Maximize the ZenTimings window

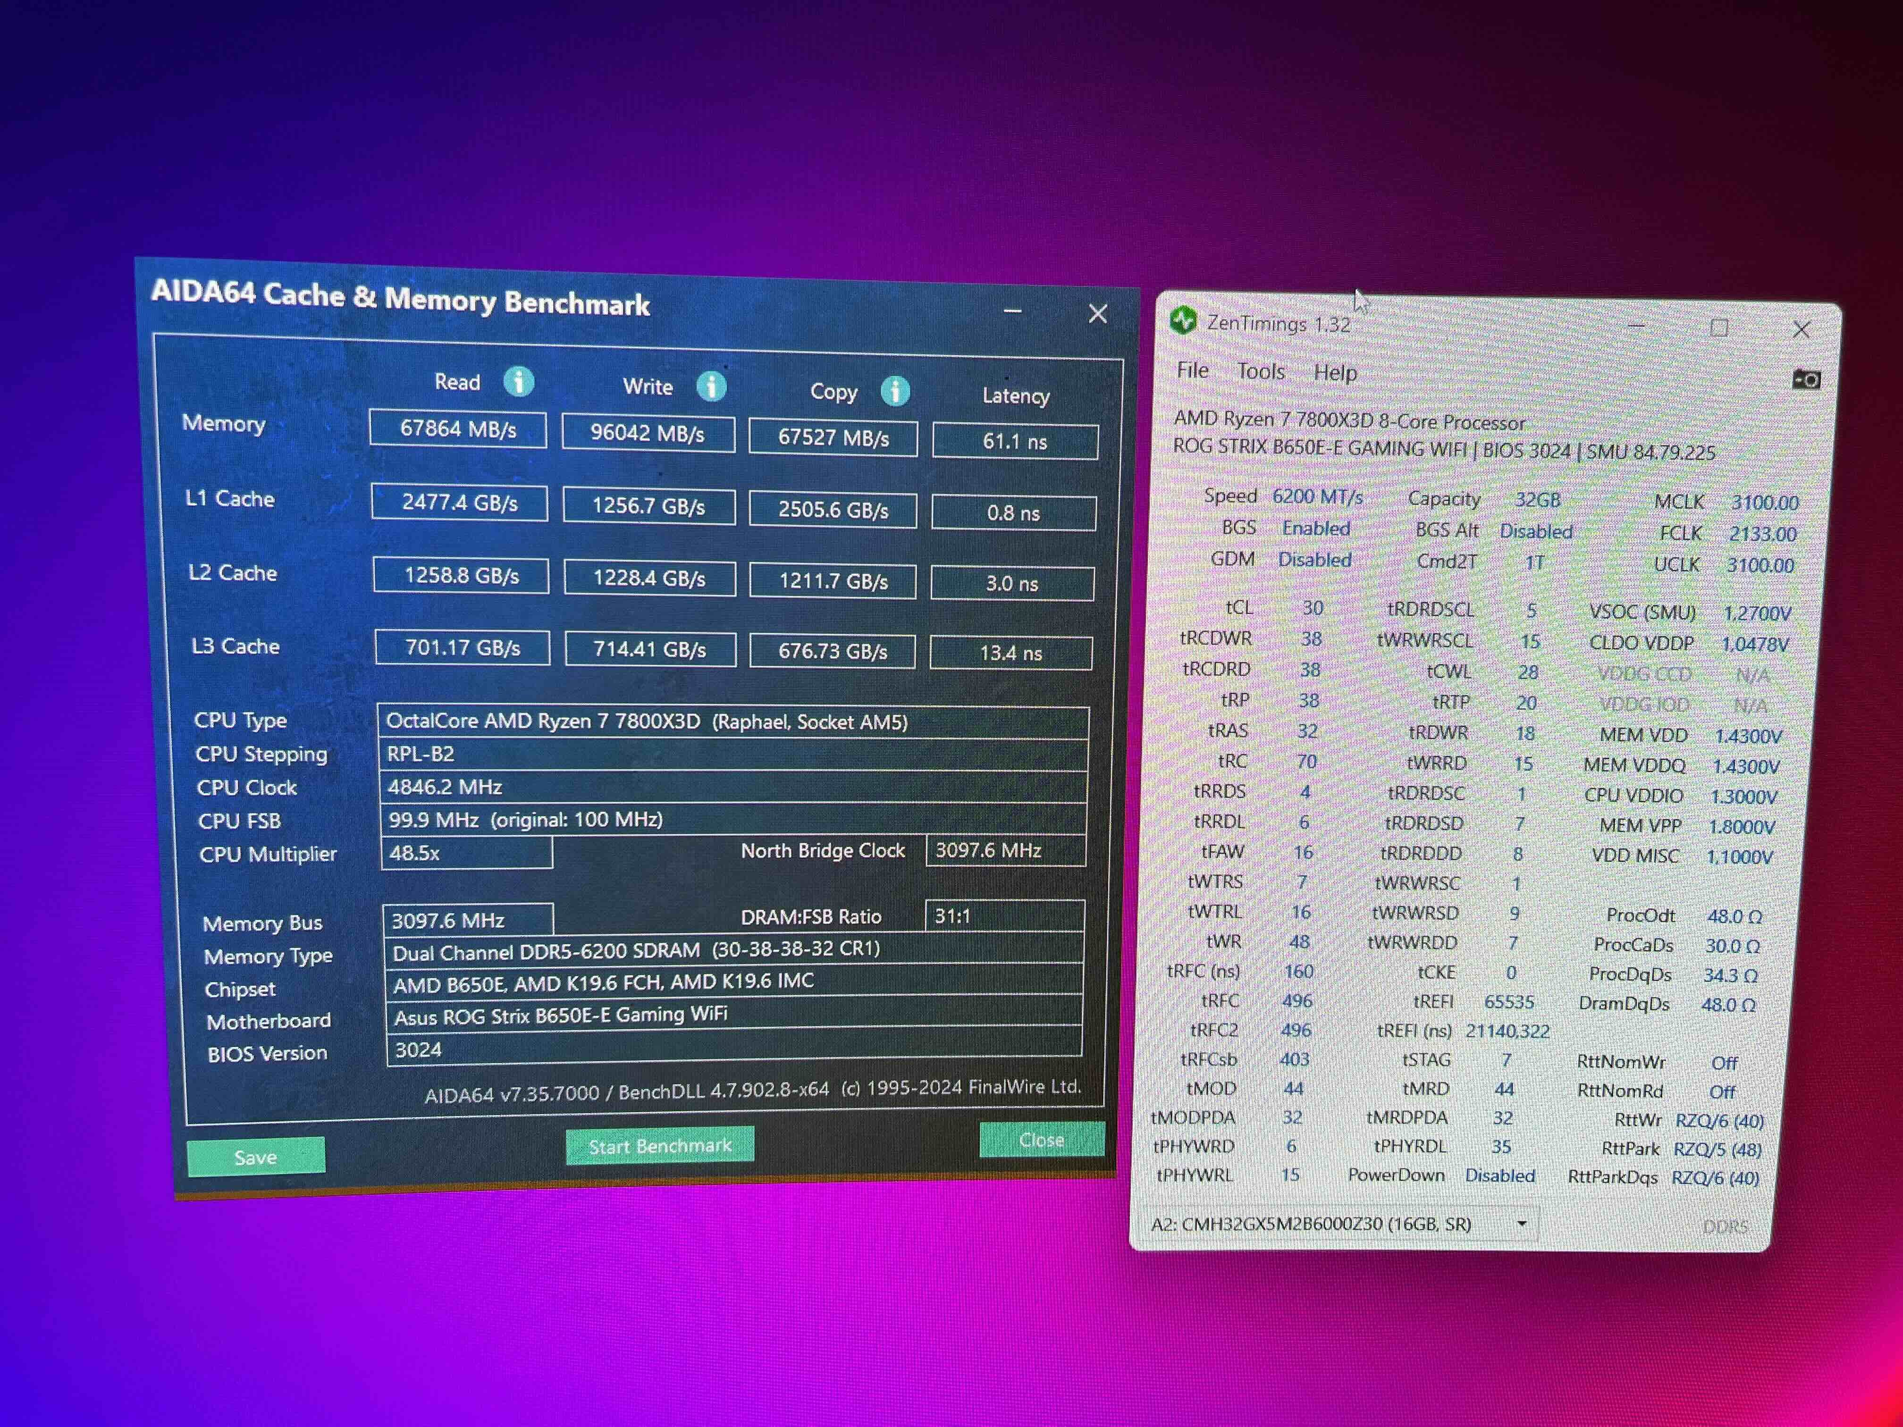click(1719, 327)
